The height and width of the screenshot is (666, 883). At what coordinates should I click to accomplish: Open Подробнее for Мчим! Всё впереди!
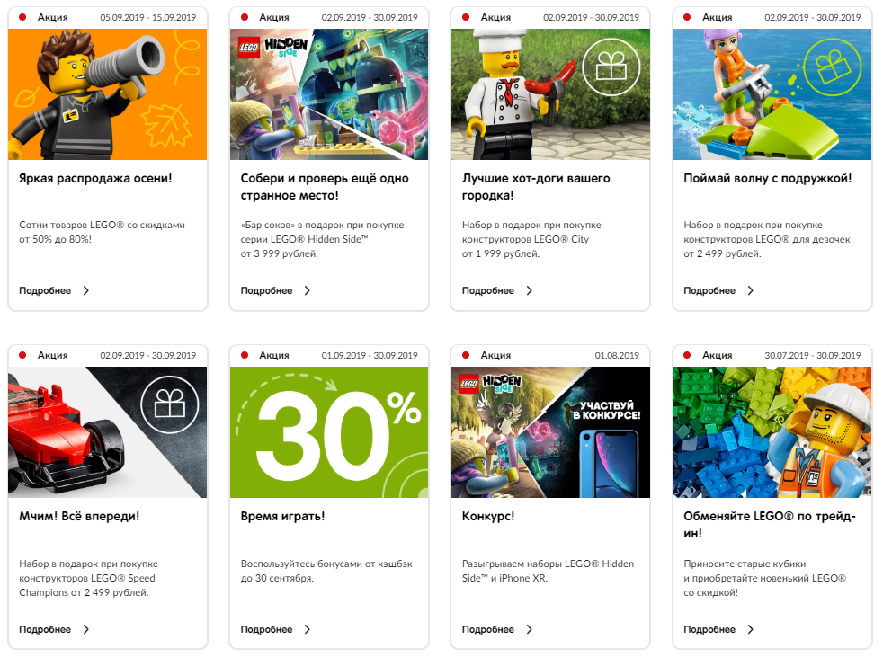(x=45, y=629)
